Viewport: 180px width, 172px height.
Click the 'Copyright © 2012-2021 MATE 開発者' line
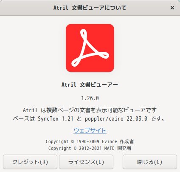coord(90,148)
